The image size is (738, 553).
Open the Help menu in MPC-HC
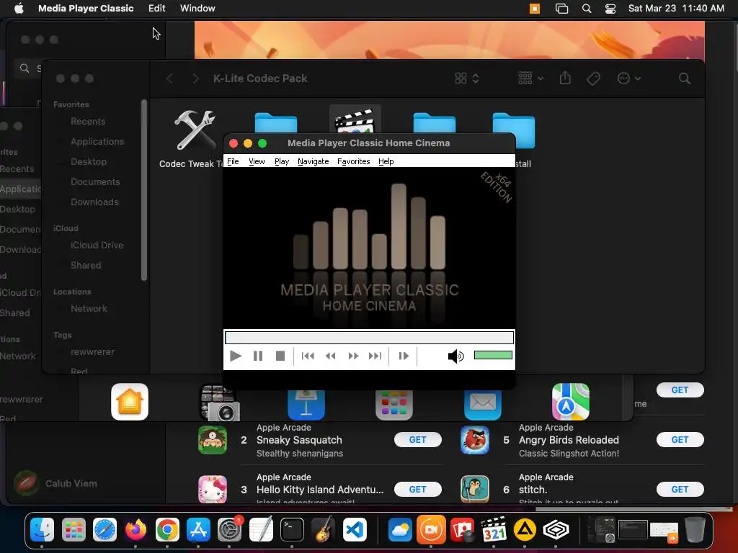tap(386, 161)
